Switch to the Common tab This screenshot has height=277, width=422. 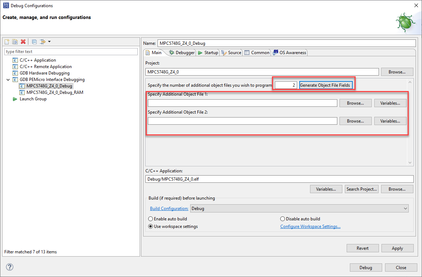click(x=257, y=53)
